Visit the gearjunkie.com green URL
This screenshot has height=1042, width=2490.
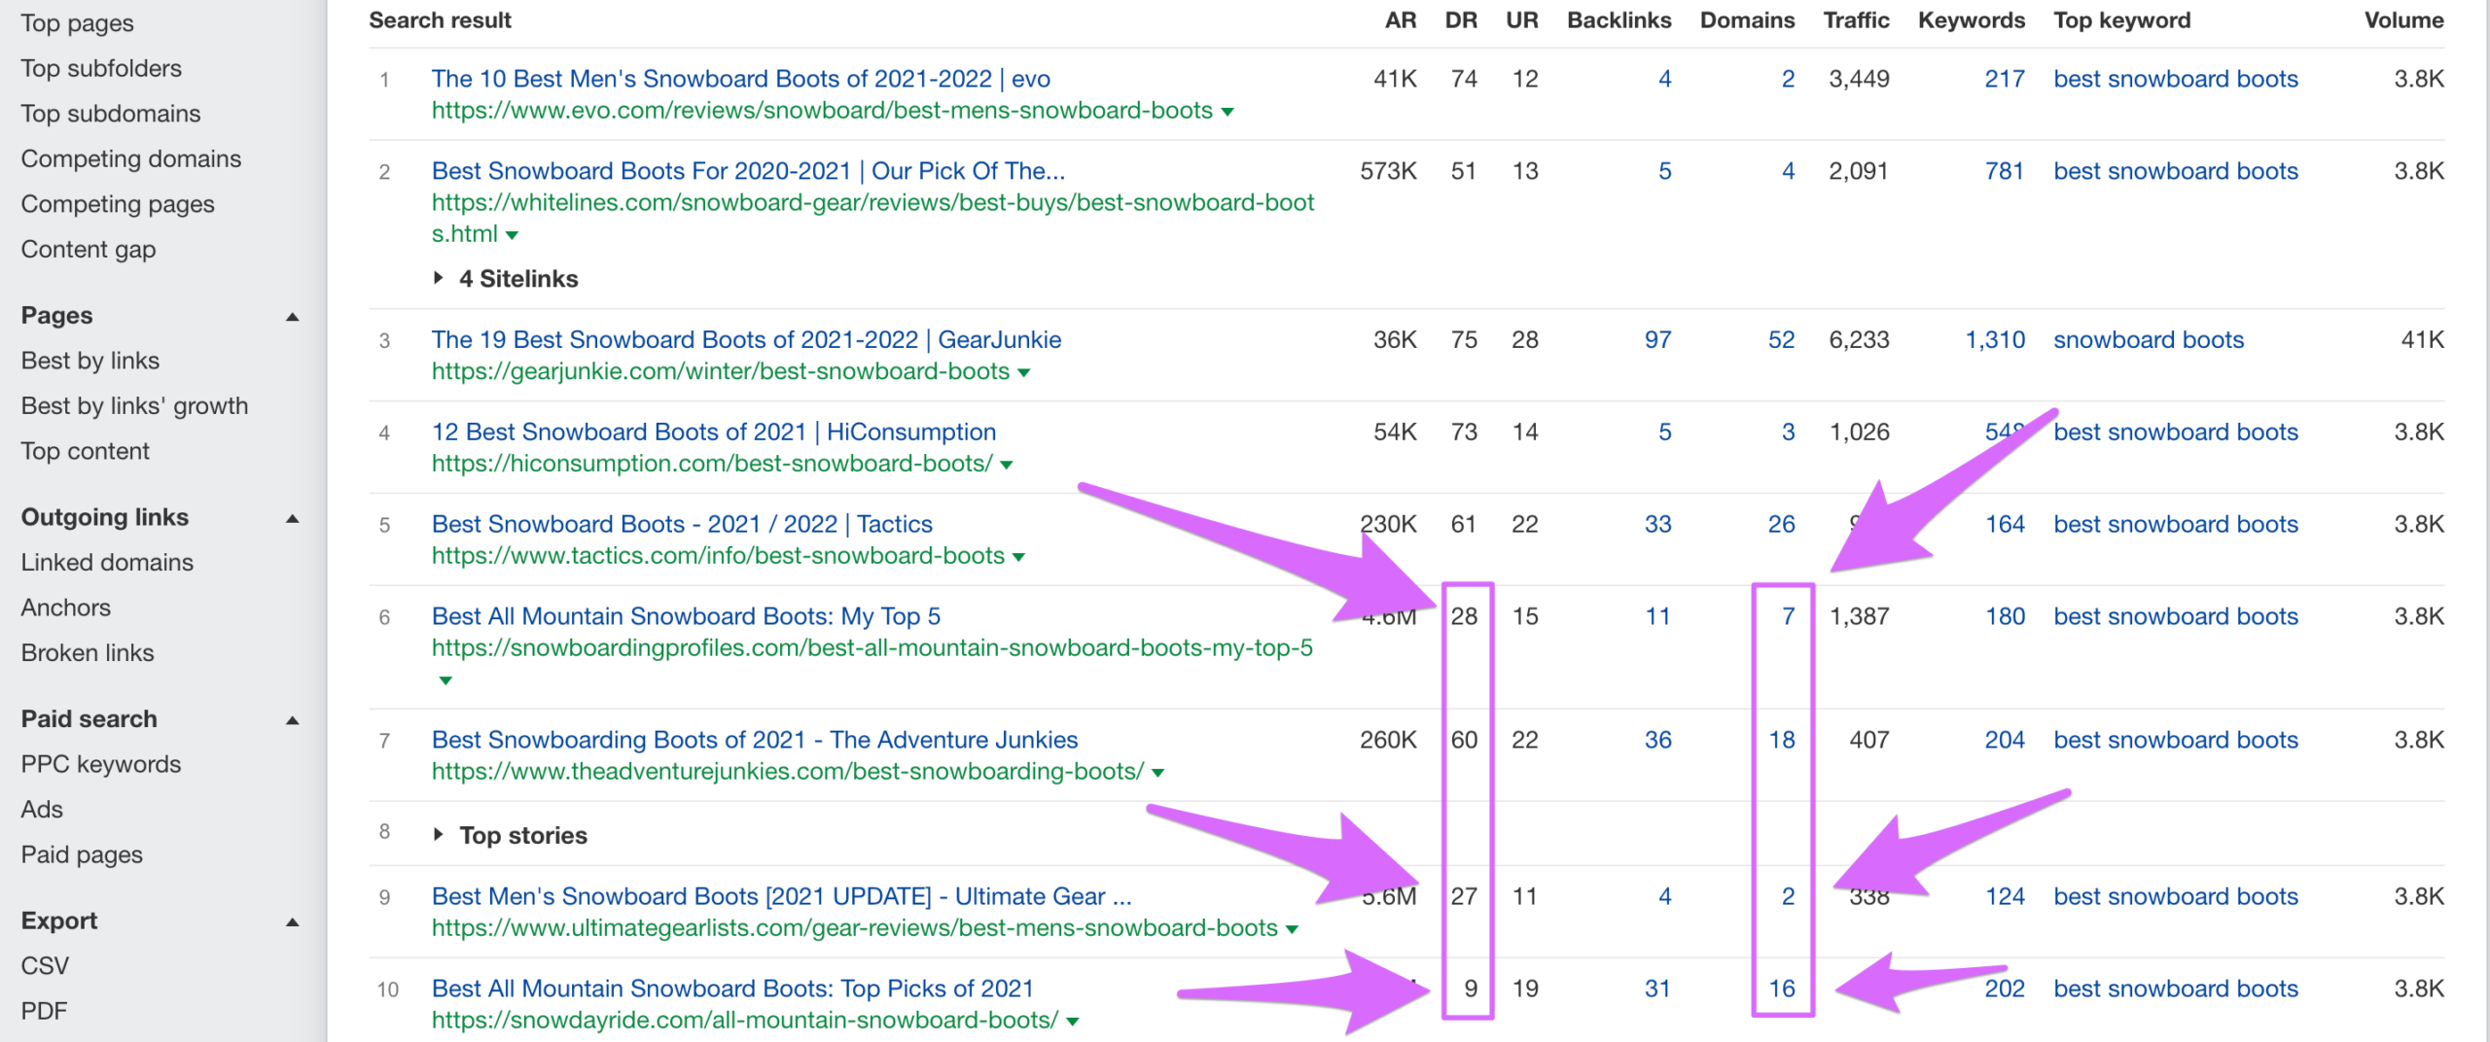721,371
